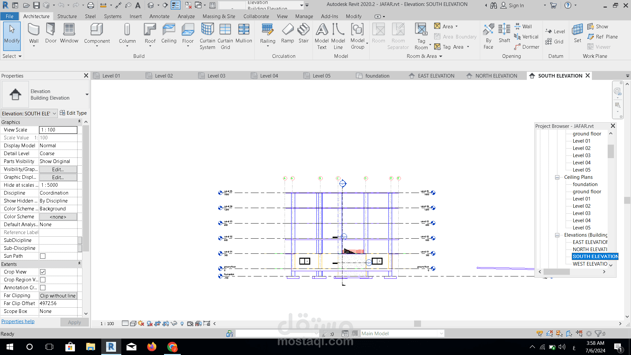Click the View Scale 1 : 100 field

(58, 130)
